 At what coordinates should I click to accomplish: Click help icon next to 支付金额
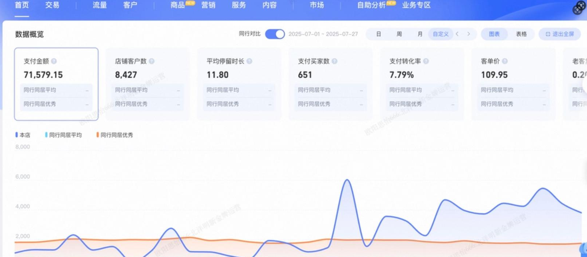point(54,61)
